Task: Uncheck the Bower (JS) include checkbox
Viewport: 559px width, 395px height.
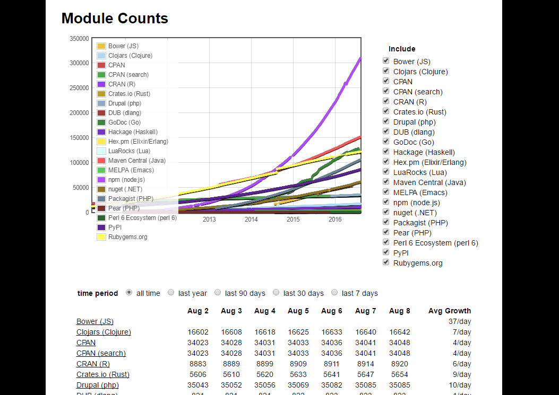Action: pyautogui.click(x=386, y=60)
